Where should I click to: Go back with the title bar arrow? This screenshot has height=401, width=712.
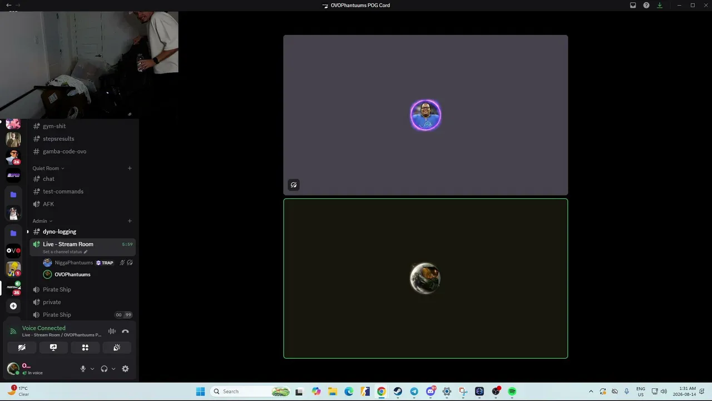(x=8, y=5)
